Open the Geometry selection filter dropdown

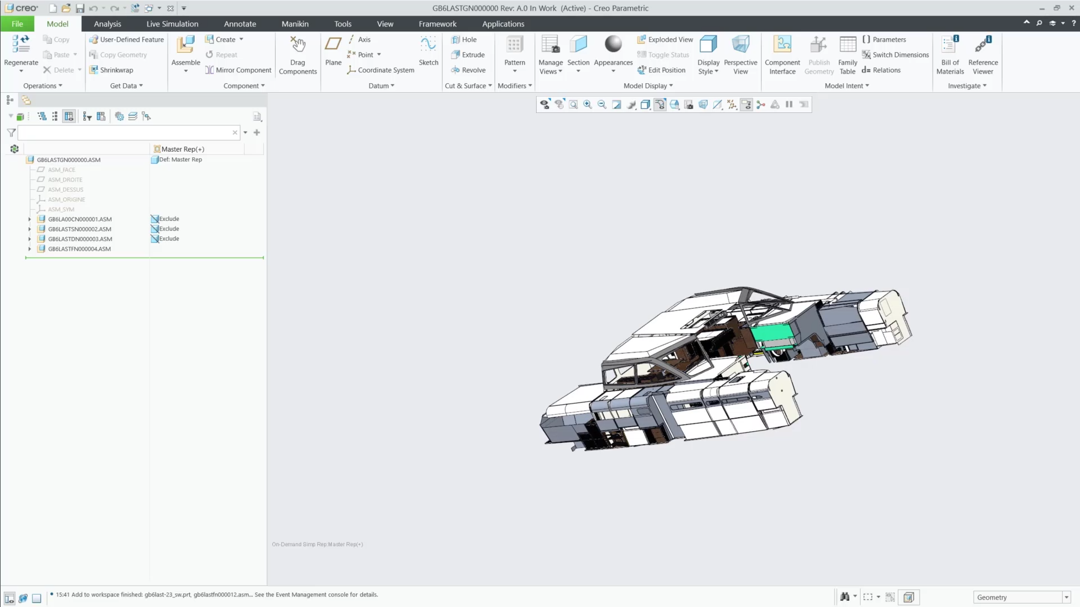point(1066,597)
